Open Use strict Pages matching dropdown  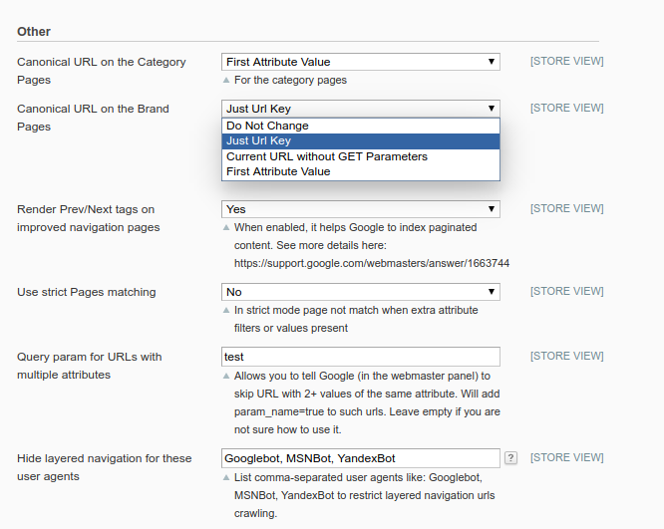(360, 292)
